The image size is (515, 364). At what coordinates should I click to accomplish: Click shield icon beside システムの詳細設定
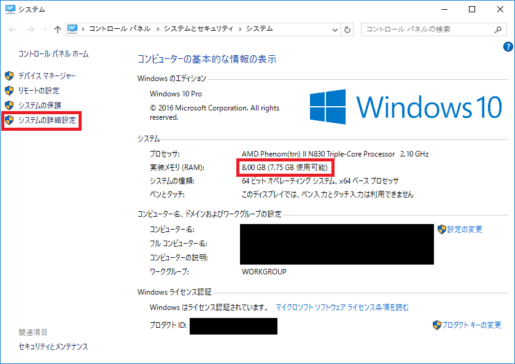(9, 120)
